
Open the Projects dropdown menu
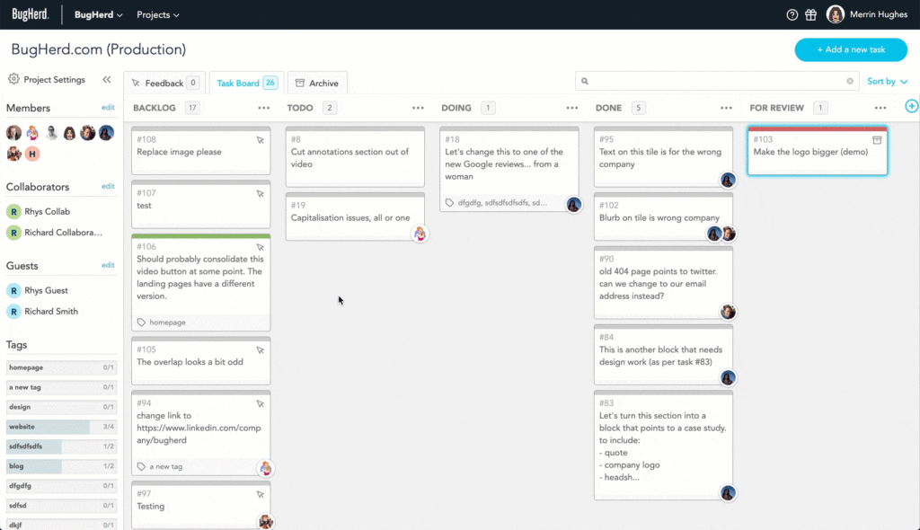click(x=158, y=14)
